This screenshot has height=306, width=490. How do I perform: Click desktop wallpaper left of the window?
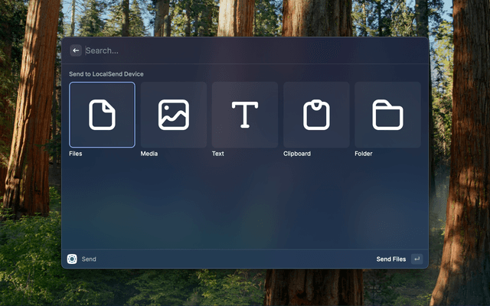click(31, 153)
